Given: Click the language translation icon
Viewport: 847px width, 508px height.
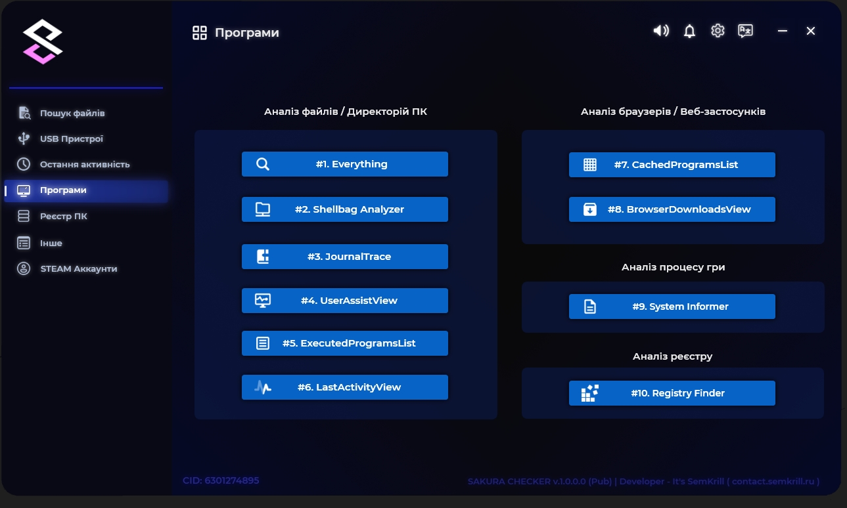Looking at the screenshot, I should pyautogui.click(x=745, y=31).
